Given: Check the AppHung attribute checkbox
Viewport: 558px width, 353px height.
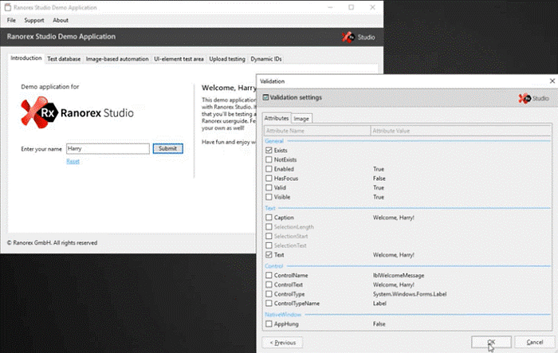Looking at the screenshot, I should pos(269,324).
